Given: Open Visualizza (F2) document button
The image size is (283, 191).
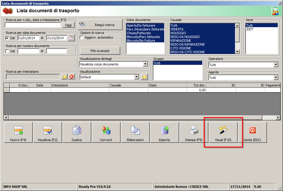Looking at the screenshot, I should (47, 132).
